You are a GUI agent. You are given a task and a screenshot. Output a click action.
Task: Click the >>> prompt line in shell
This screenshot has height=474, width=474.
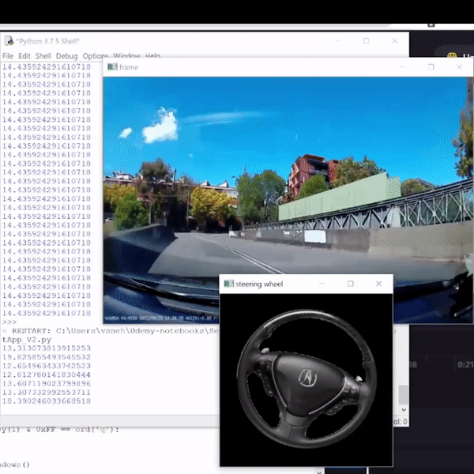[x=9, y=322]
